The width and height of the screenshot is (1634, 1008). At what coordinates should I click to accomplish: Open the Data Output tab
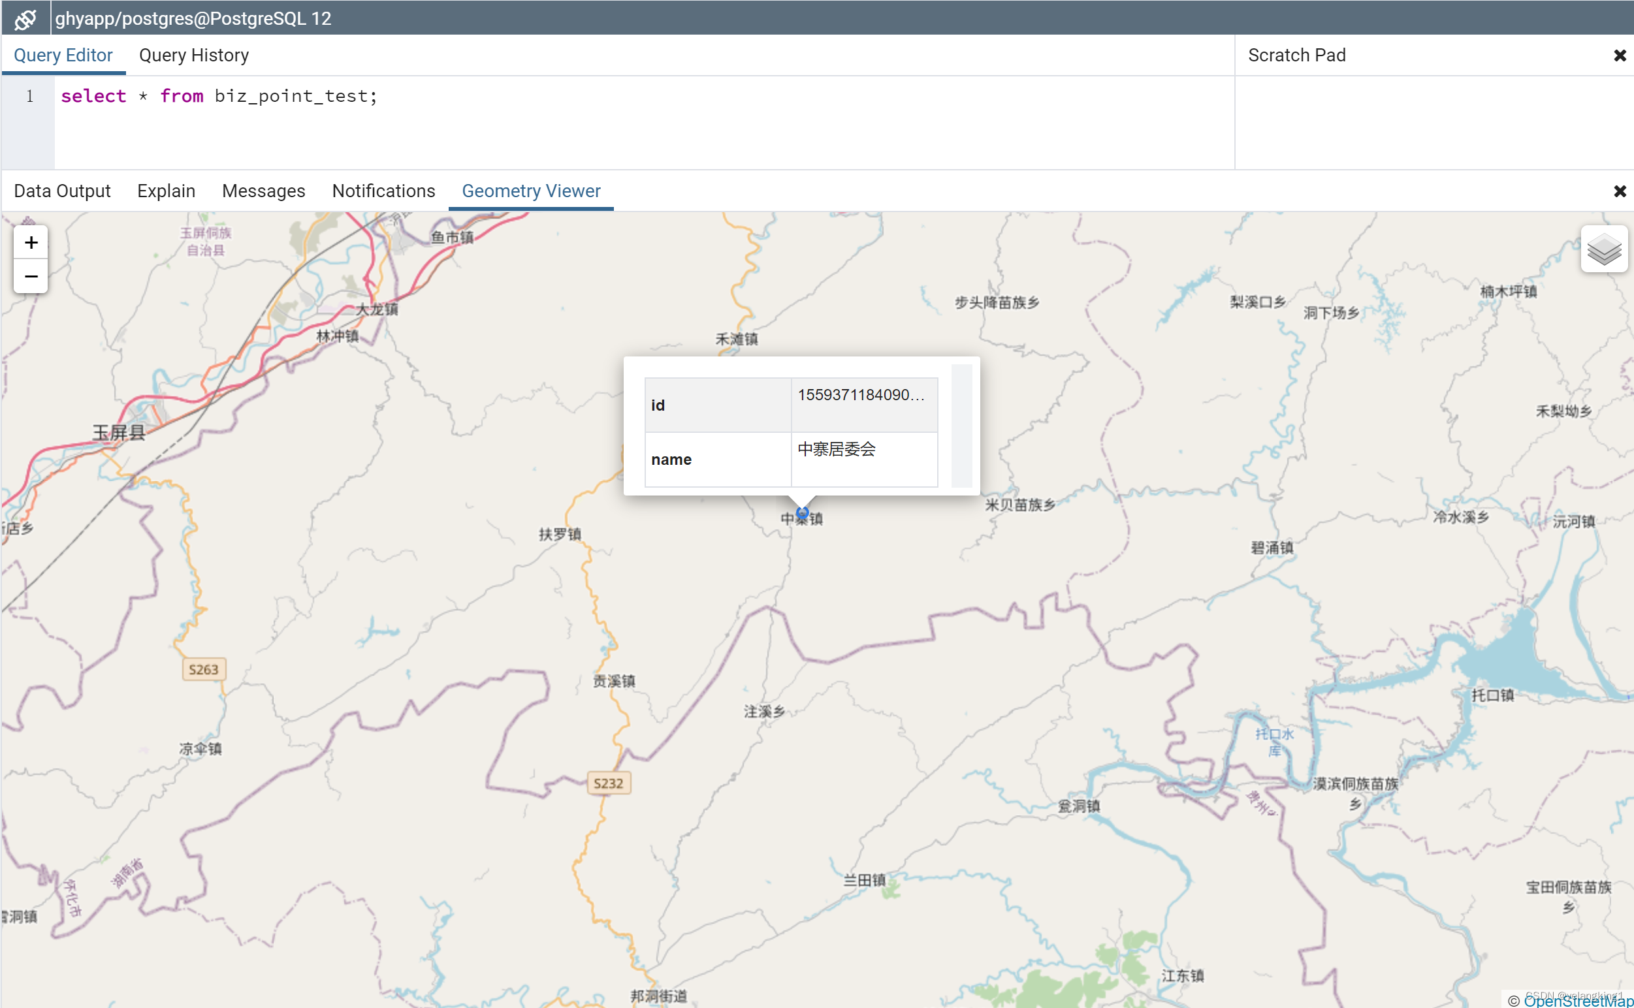[x=62, y=191]
